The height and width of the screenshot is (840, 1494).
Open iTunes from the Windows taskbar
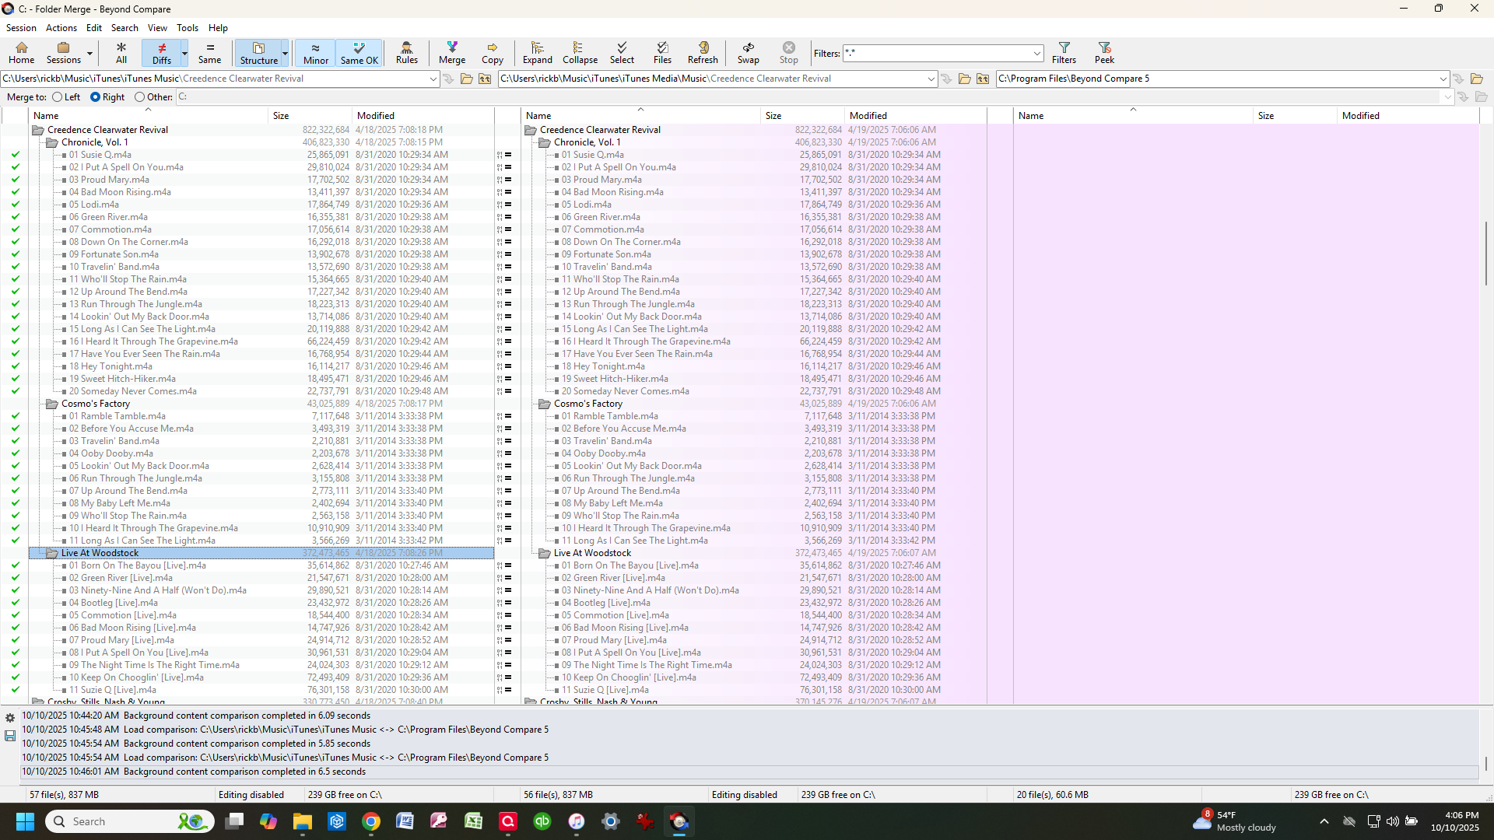[577, 821]
